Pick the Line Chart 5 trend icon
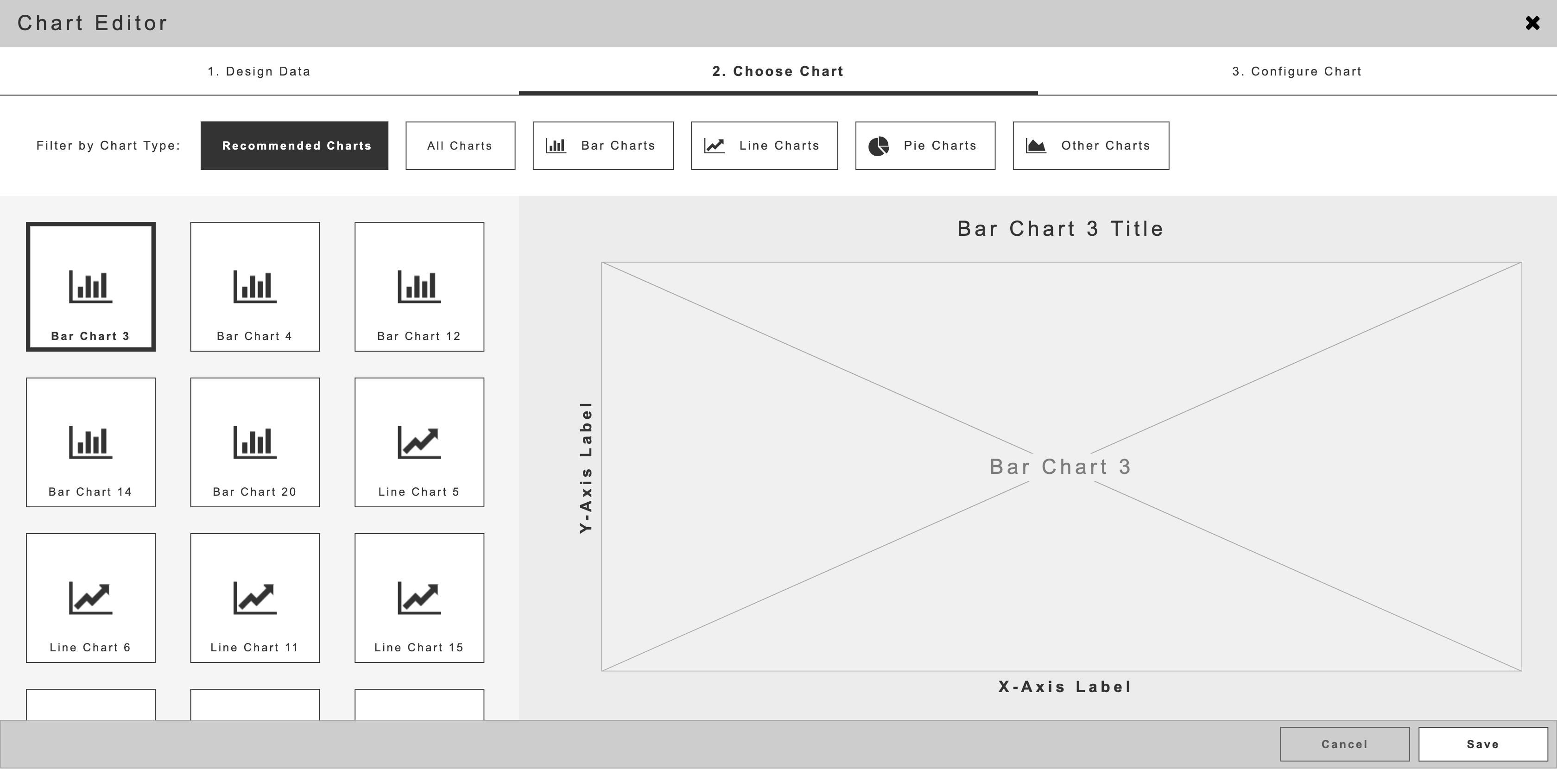Viewport: 1557px width, 769px height. pyautogui.click(x=419, y=442)
